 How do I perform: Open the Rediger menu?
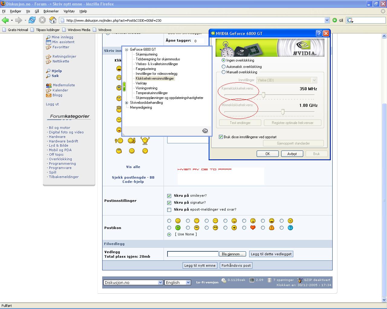[x=15, y=11]
